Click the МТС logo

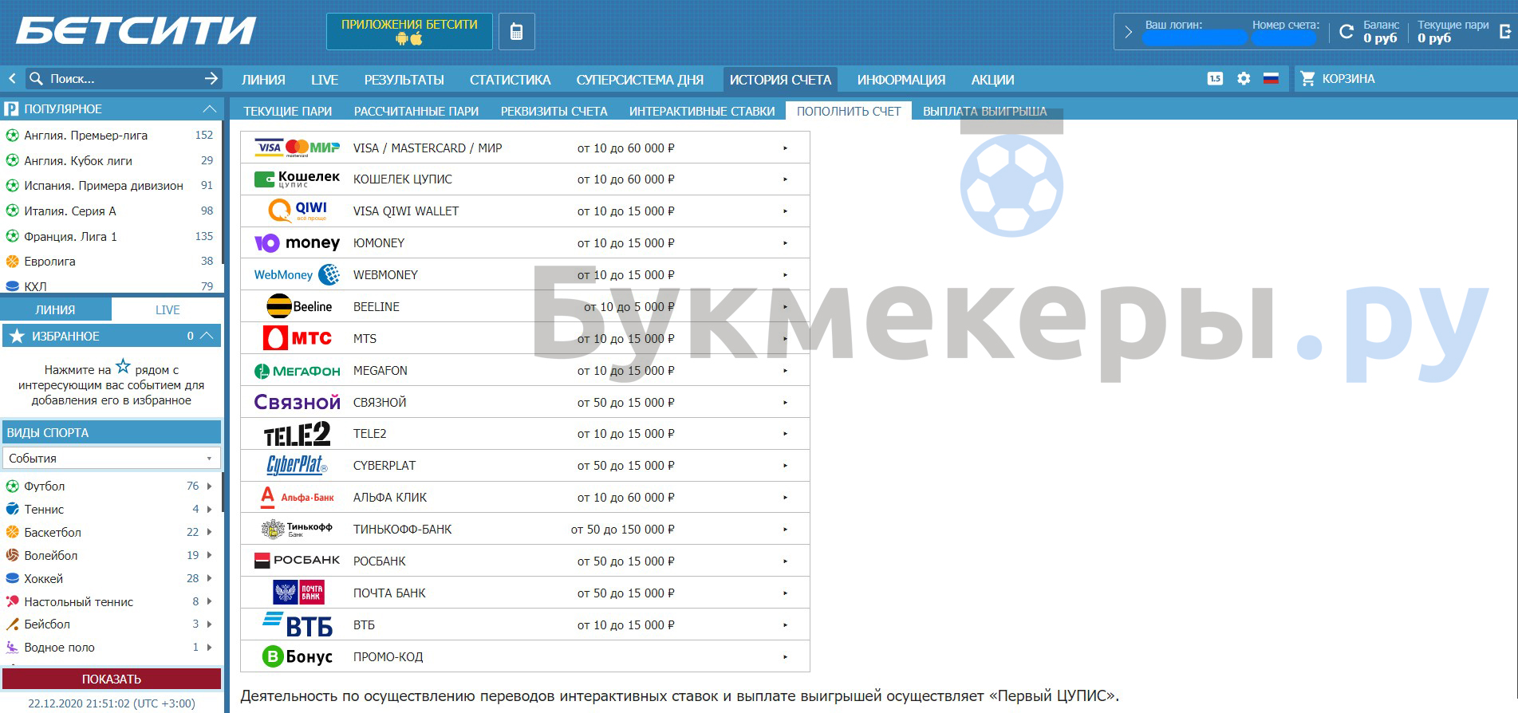(297, 338)
